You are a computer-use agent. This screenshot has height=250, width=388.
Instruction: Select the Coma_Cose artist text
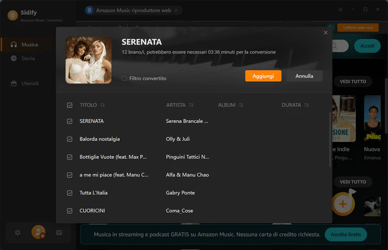[180, 211]
